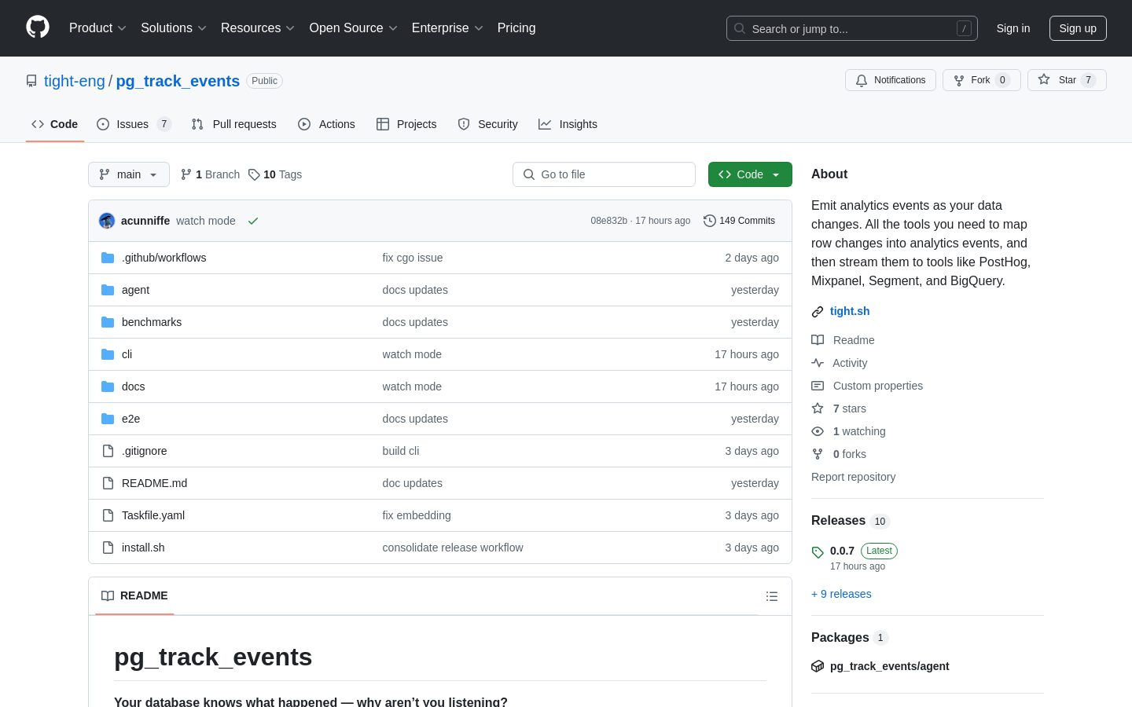Open the tight-eng organization link

click(x=75, y=81)
